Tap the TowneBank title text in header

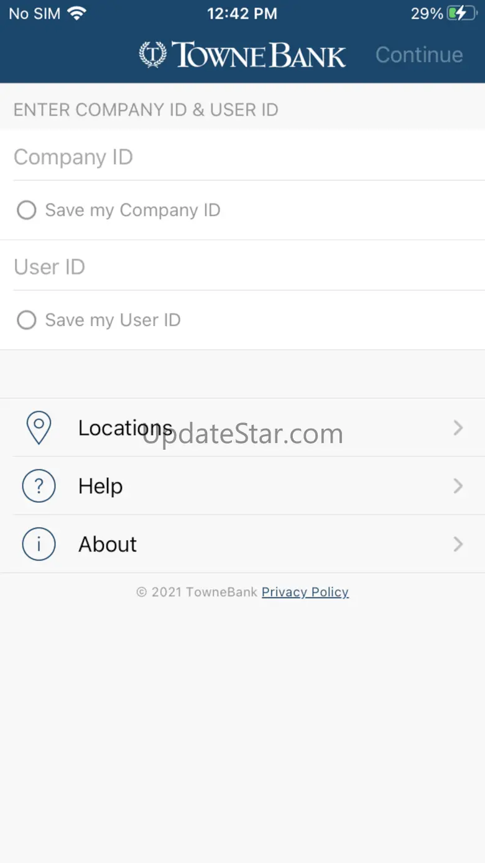pyautogui.click(x=258, y=55)
